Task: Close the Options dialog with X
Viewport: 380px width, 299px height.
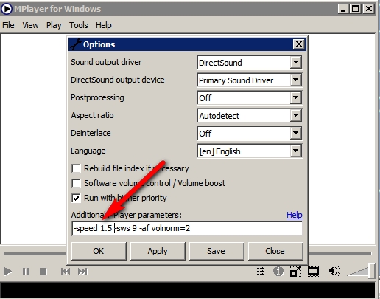Action: 299,44
